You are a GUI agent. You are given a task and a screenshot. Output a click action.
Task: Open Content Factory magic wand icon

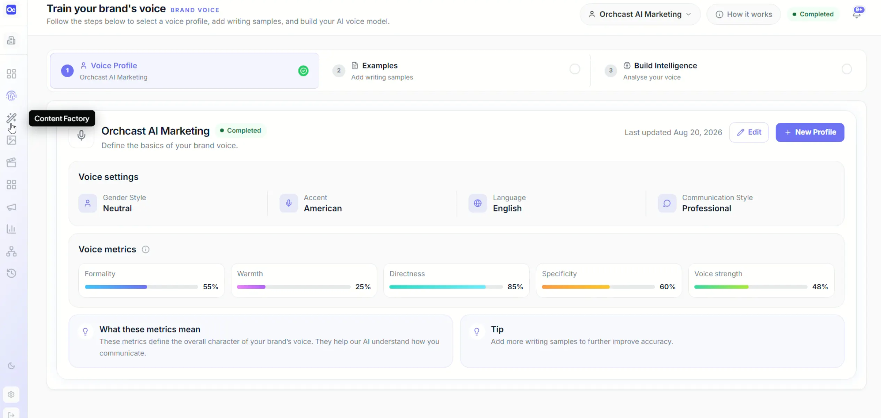11,118
